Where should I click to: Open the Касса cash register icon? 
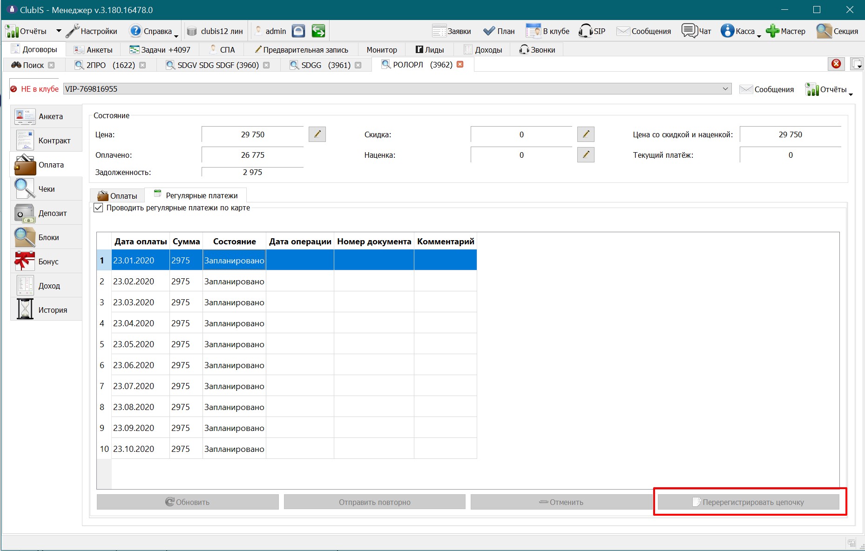pos(727,31)
